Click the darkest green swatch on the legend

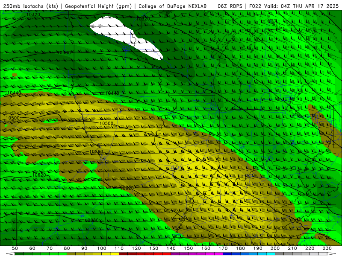[19, 254]
